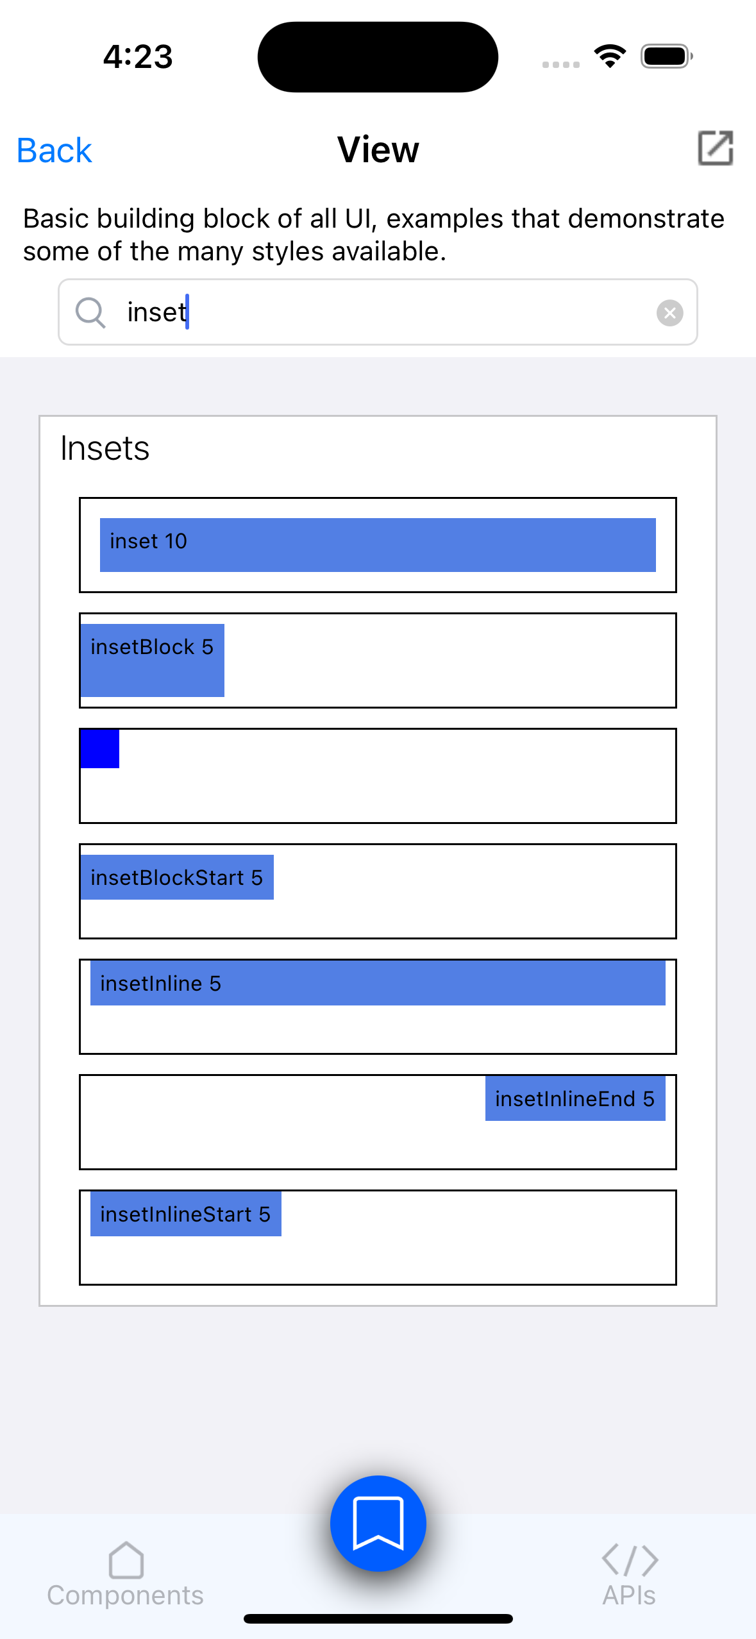Viewport: 756px width, 1639px height.
Task: Go Back to previous screen
Action: point(55,151)
